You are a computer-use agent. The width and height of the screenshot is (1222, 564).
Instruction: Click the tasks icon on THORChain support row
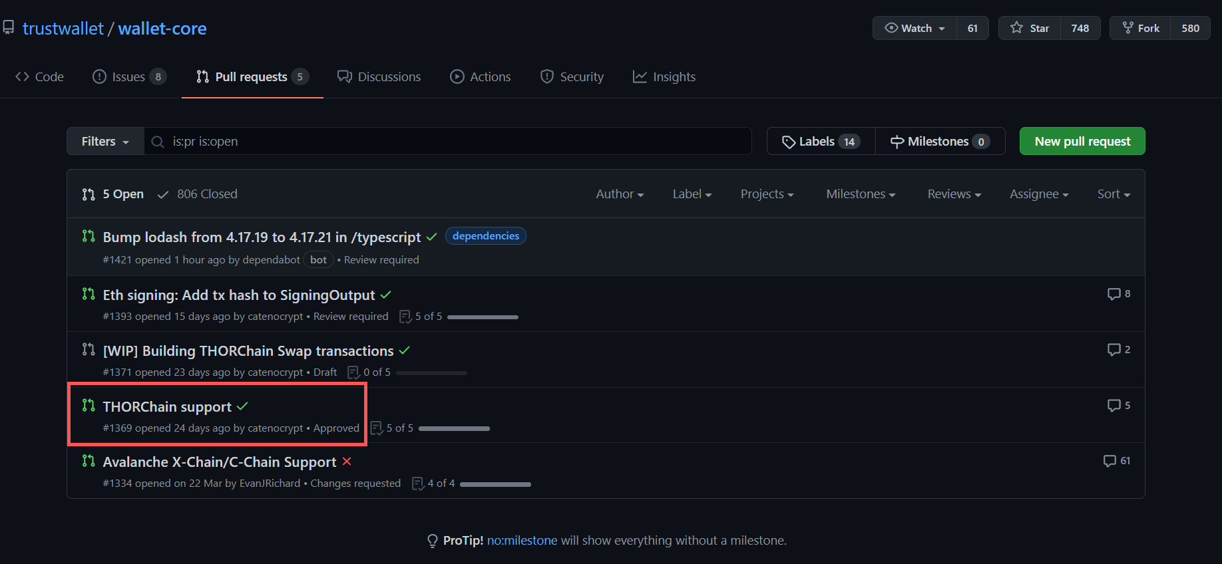coord(377,428)
